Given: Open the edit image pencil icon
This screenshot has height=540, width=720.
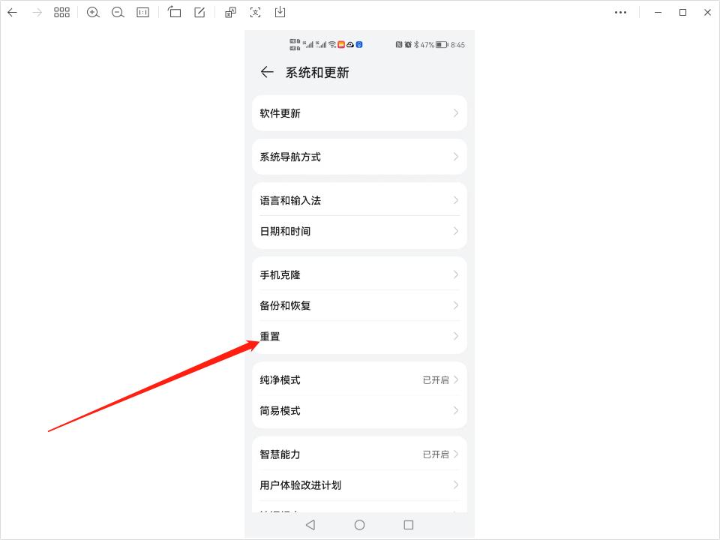Looking at the screenshot, I should 199,12.
